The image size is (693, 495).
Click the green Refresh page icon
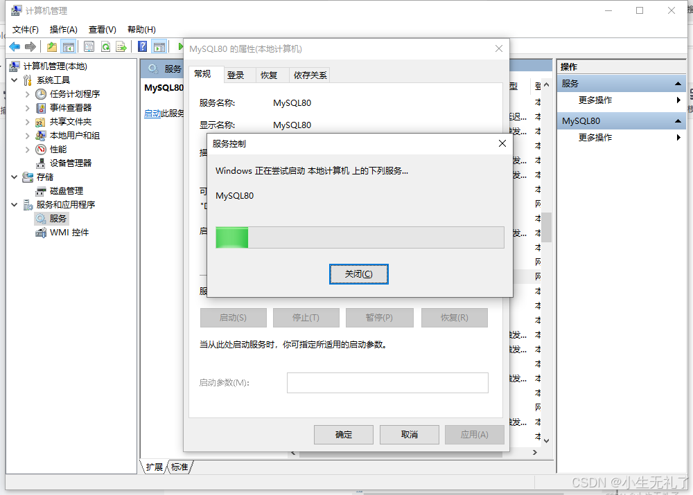point(105,46)
